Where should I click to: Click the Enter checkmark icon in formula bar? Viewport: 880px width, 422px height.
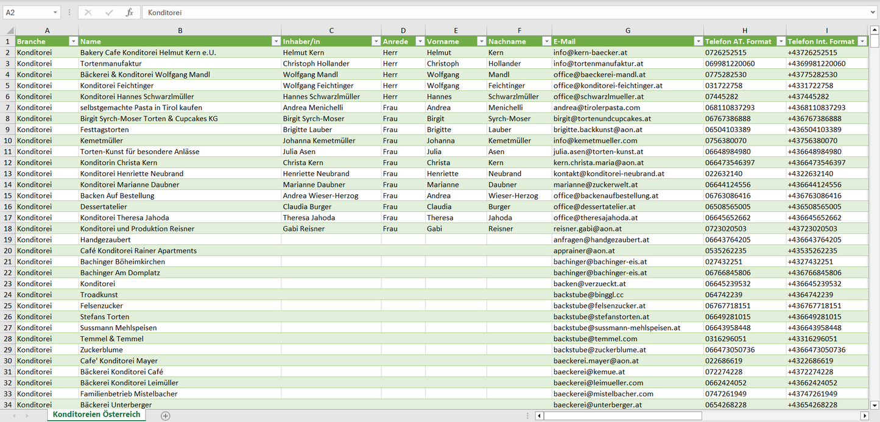coord(109,12)
